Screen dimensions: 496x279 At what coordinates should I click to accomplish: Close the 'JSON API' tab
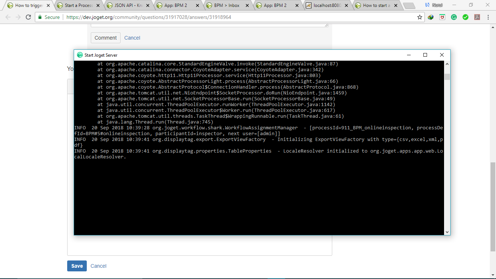click(x=147, y=5)
